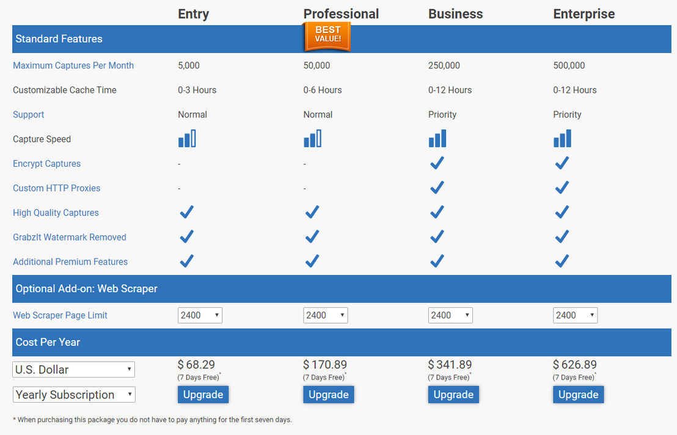Image resolution: width=677 pixels, height=435 pixels.
Task: Click the Business column heading
Action: point(455,14)
